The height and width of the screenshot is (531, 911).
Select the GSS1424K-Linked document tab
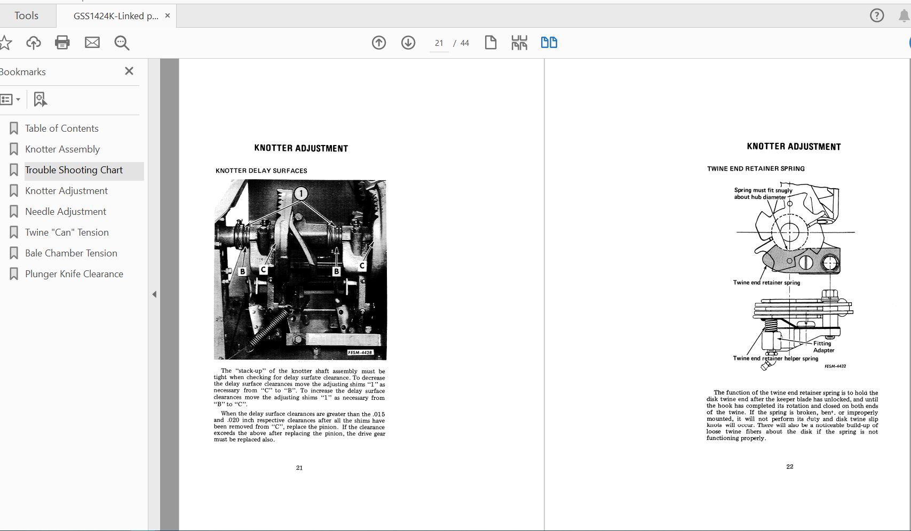click(x=116, y=16)
